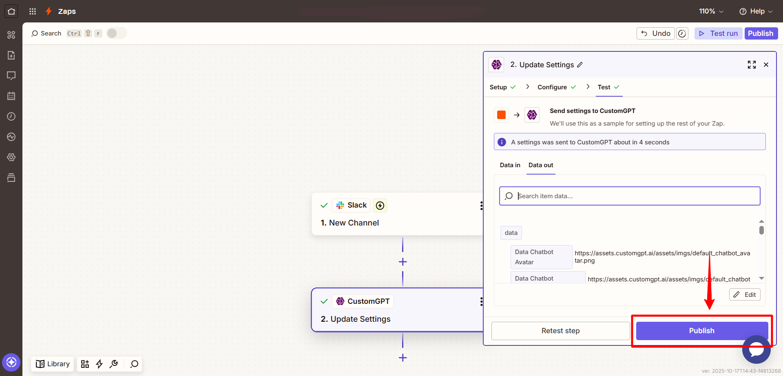The image size is (783, 376).
Task: Open the lightning document icon in sidebar
Action: (11, 55)
